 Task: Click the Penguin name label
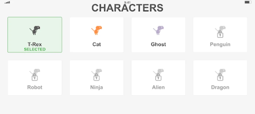click(x=220, y=44)
